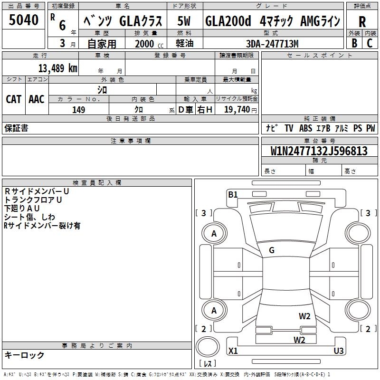Select the U3 mark on the car diagram
This screenshot has height=380, width=380.
(x=338, y=351)
